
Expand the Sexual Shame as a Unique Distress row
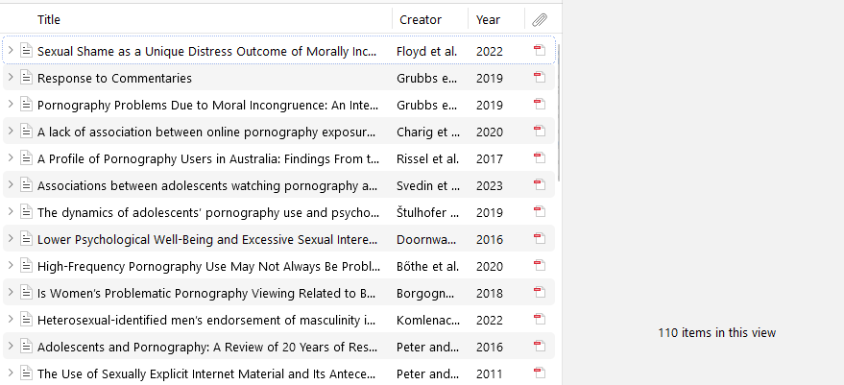[x=11, y=50]
